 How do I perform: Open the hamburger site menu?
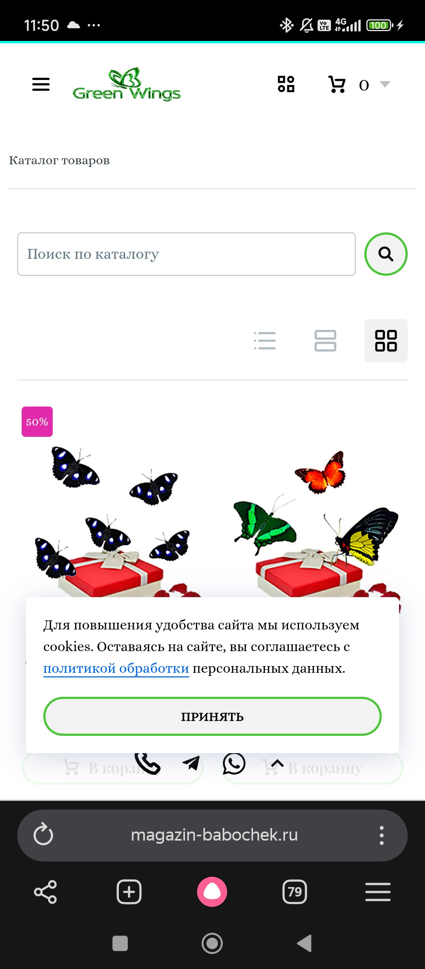41,84
